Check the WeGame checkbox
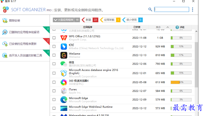 point(54,55)
